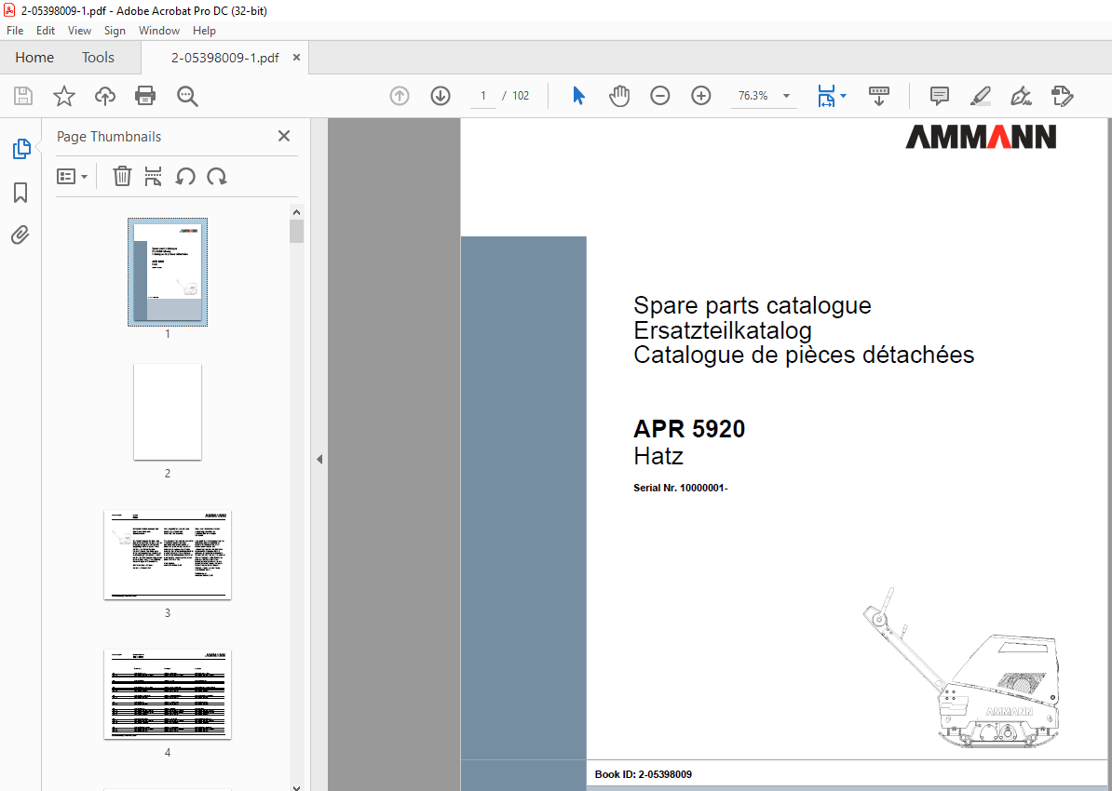
Task: Open the Attachments paperclip panel
Action: [20, 235]
